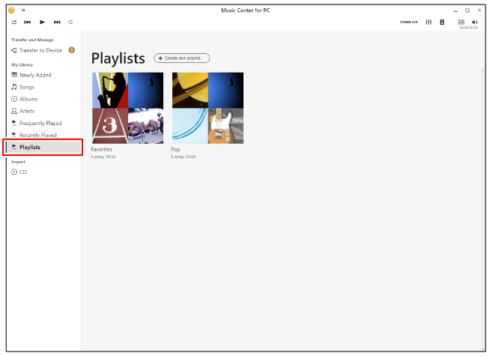
Task: Open Frequently Played list
Action: pyautogui.click(x=40, y=123)
